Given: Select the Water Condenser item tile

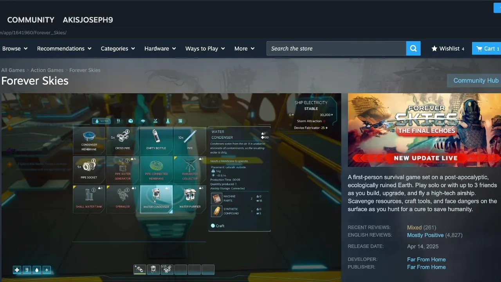Looking at the screenshot, I should click(x=156, y=199).
